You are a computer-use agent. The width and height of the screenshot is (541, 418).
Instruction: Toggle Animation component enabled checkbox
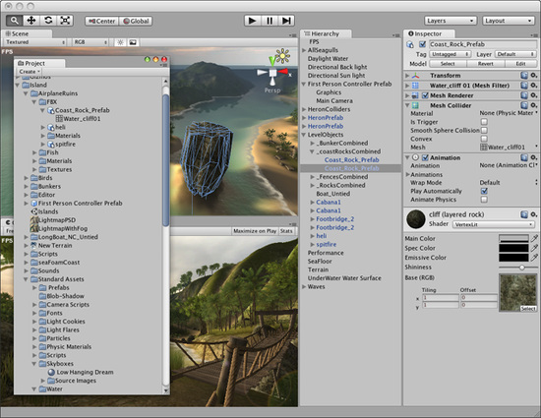click(425, 157)
